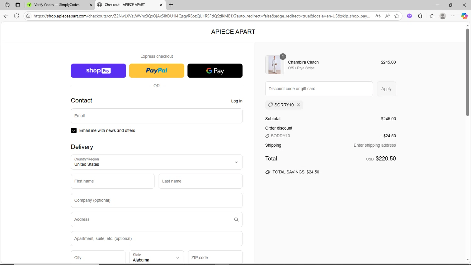Apply the discount code button
This screenshot has width=471, height=265.
click(x=386, y=89)
